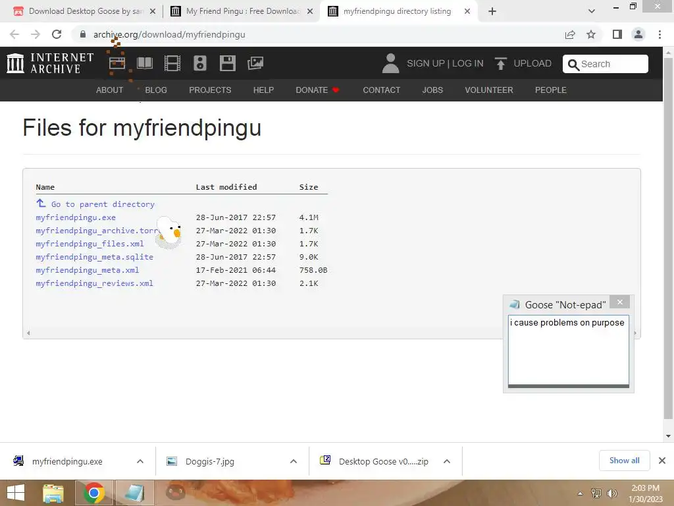This screenshot has height=506, width=674.
Task: Click the parent directory up-arrow icon
Action: [41, 203]
